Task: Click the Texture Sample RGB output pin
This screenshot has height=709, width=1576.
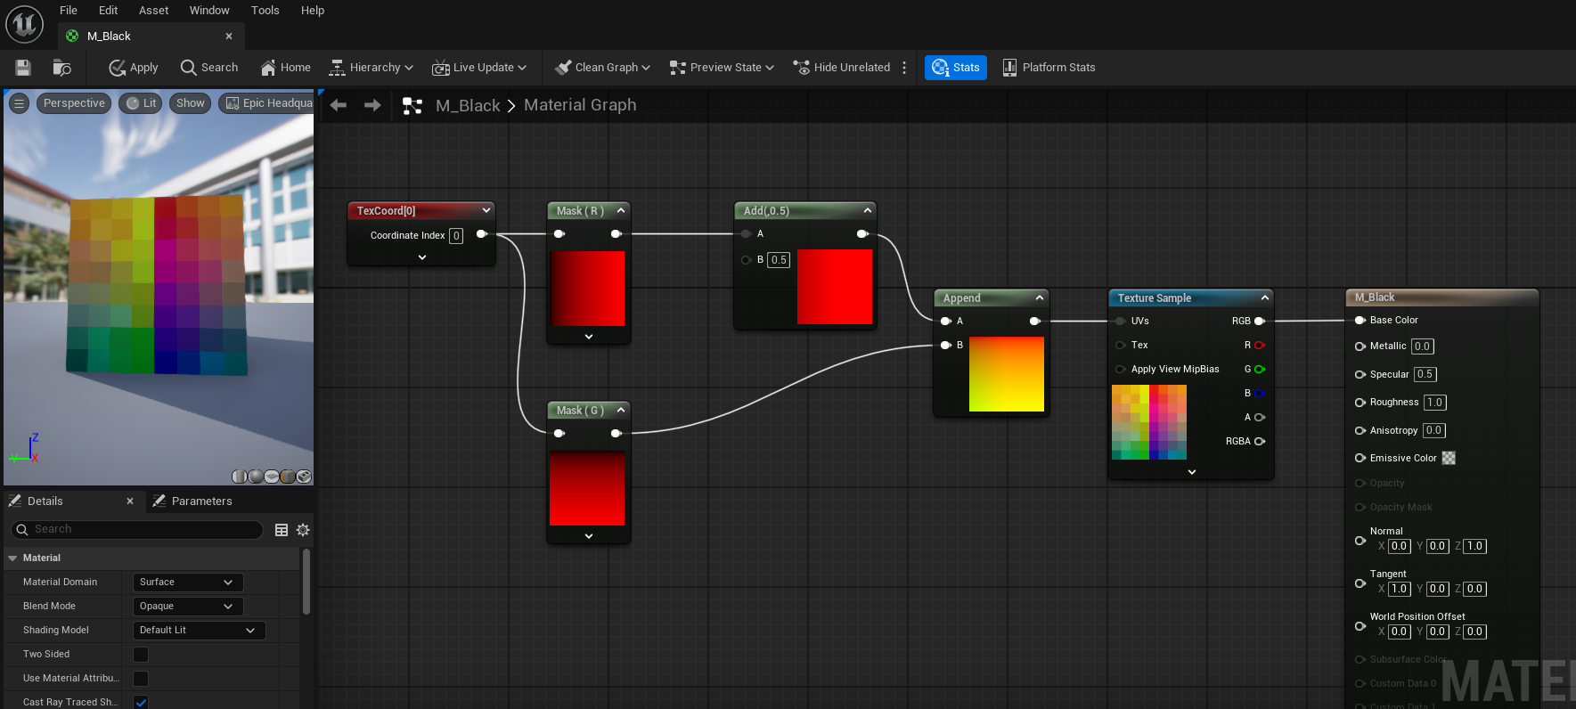Action: [1260, 321]
